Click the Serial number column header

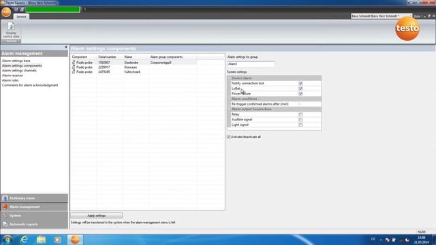(110, 57)
